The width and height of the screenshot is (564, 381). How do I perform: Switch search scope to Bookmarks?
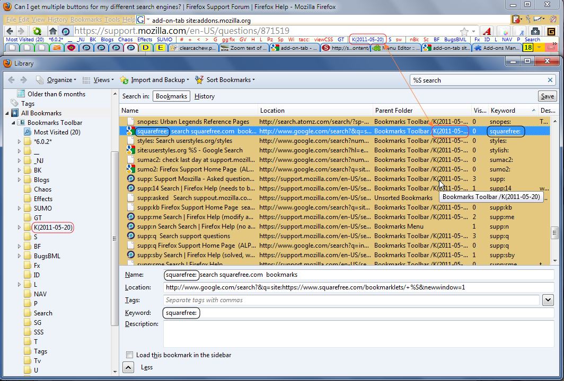coord(172,96)
